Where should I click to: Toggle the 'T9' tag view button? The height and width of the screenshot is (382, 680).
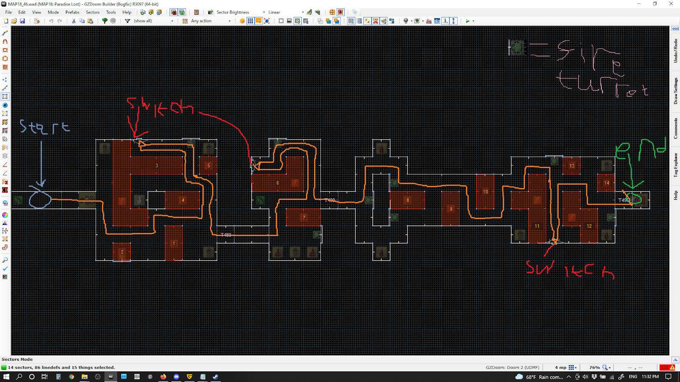click(182, 12)
